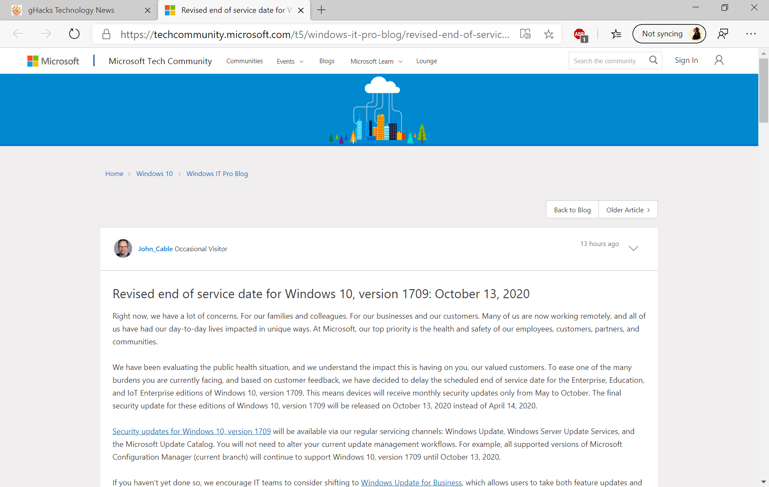This screenshot has height=487, width=769.
Task: Click the scrollbar up arrow
Action: pyautogui.click(x=763, y=53)
